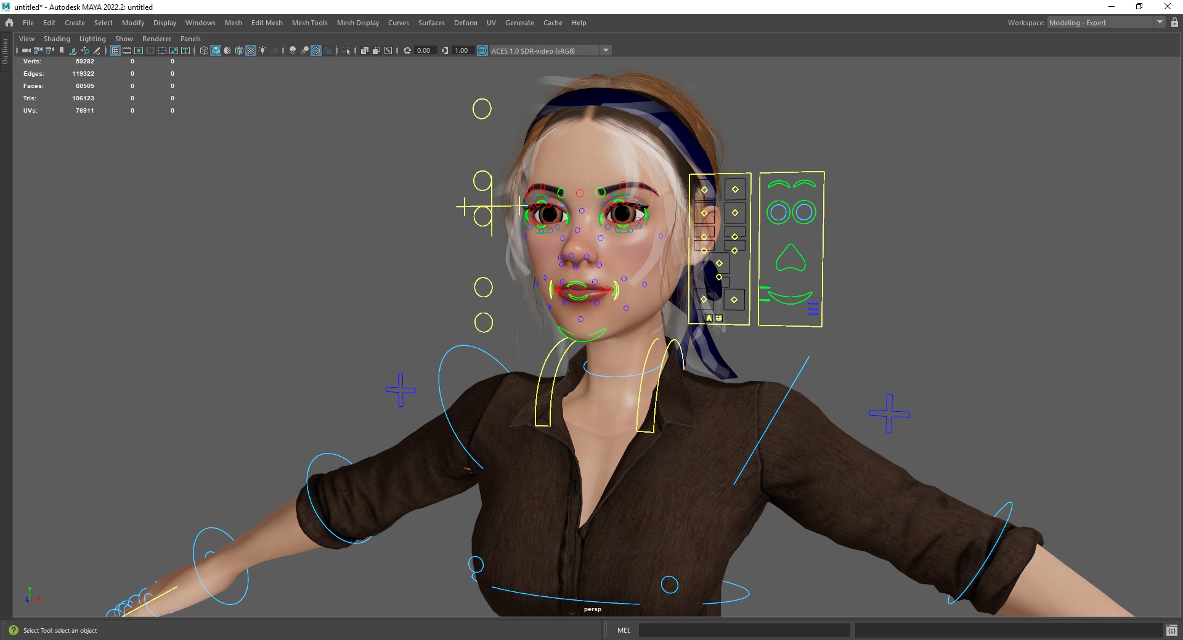
Task: Open the UV menu
Action: point(491,23)
